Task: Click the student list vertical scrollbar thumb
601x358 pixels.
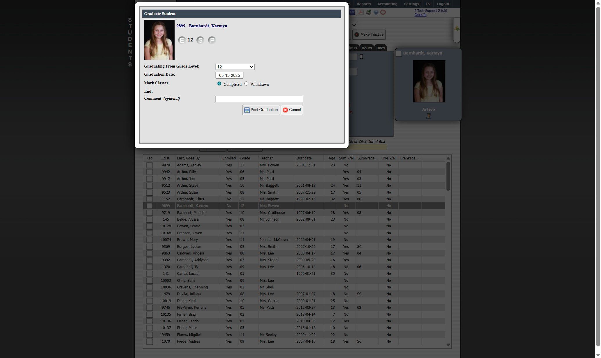Action: click(448, 176)
